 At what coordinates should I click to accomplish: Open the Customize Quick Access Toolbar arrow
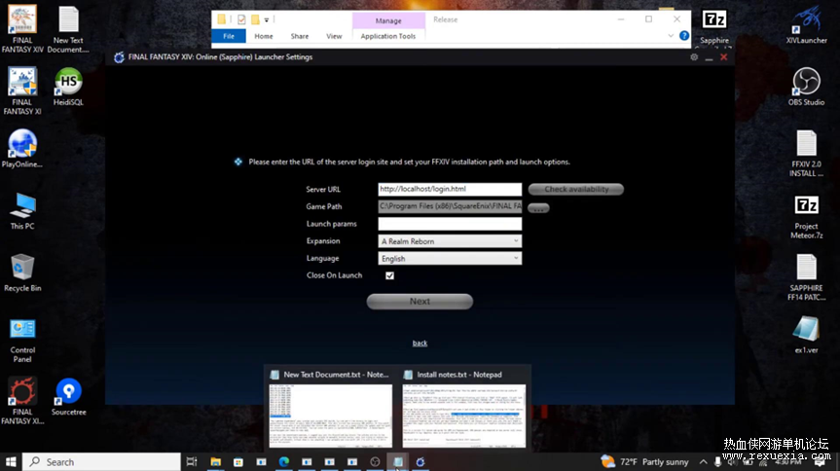[267, 19]
